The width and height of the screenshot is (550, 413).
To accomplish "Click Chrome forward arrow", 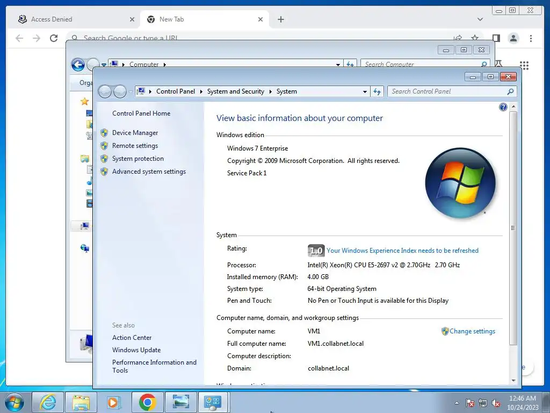I will 37,38.
